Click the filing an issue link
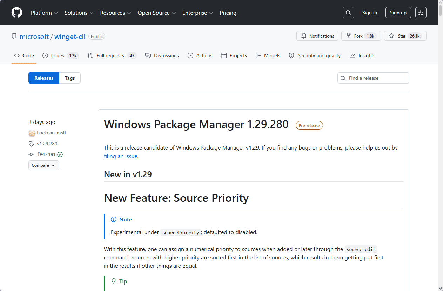 tap(121, 156)
